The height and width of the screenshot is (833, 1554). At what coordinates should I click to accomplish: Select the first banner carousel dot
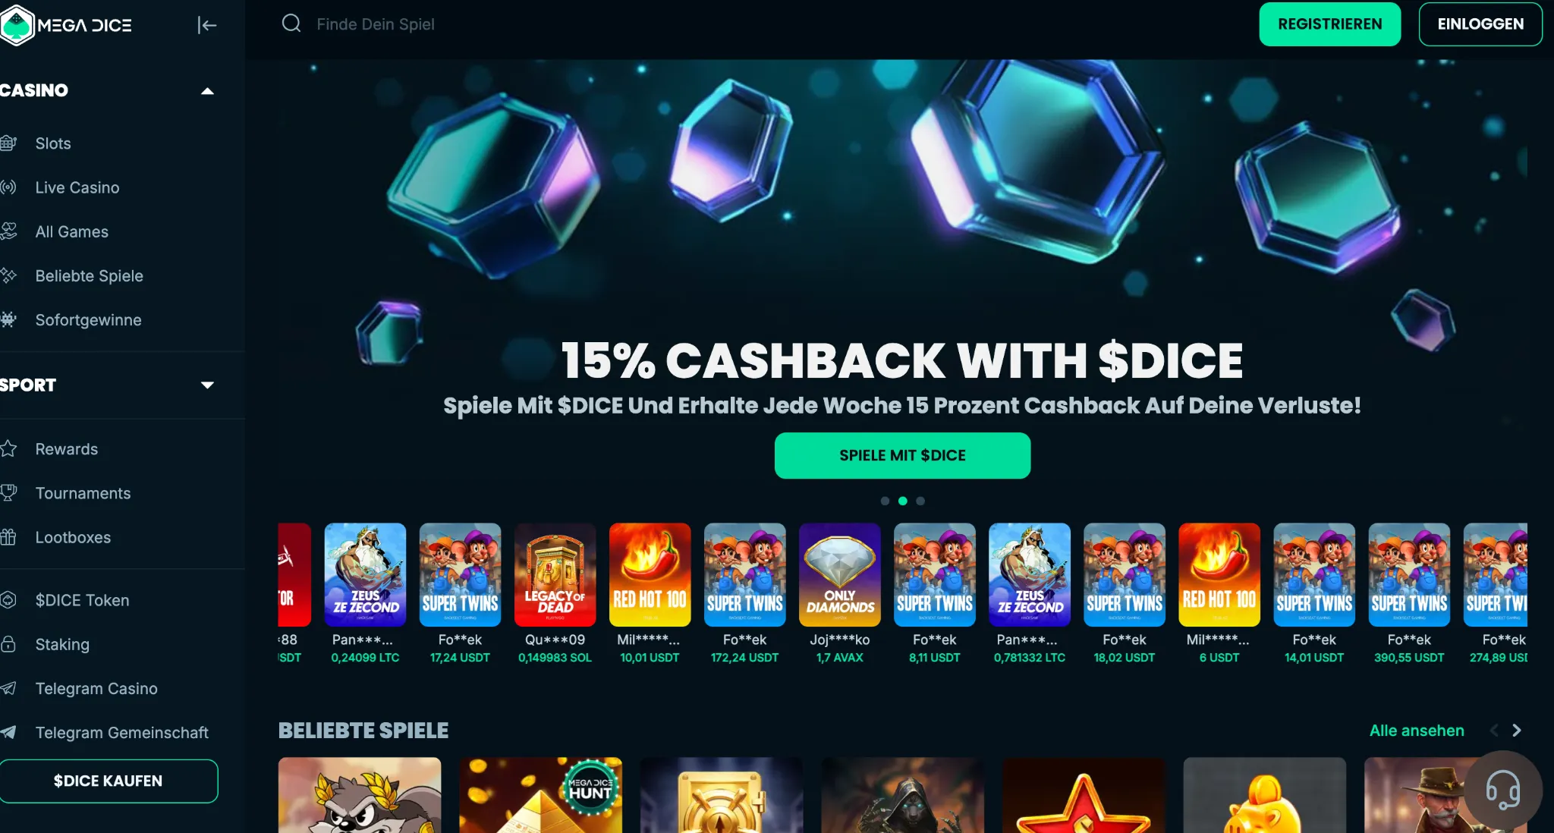[x=885, y=501]
